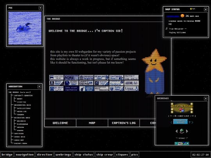Click the 'lets crush capitalism' badge
This screenshot has height=158, width=211.
72,89
